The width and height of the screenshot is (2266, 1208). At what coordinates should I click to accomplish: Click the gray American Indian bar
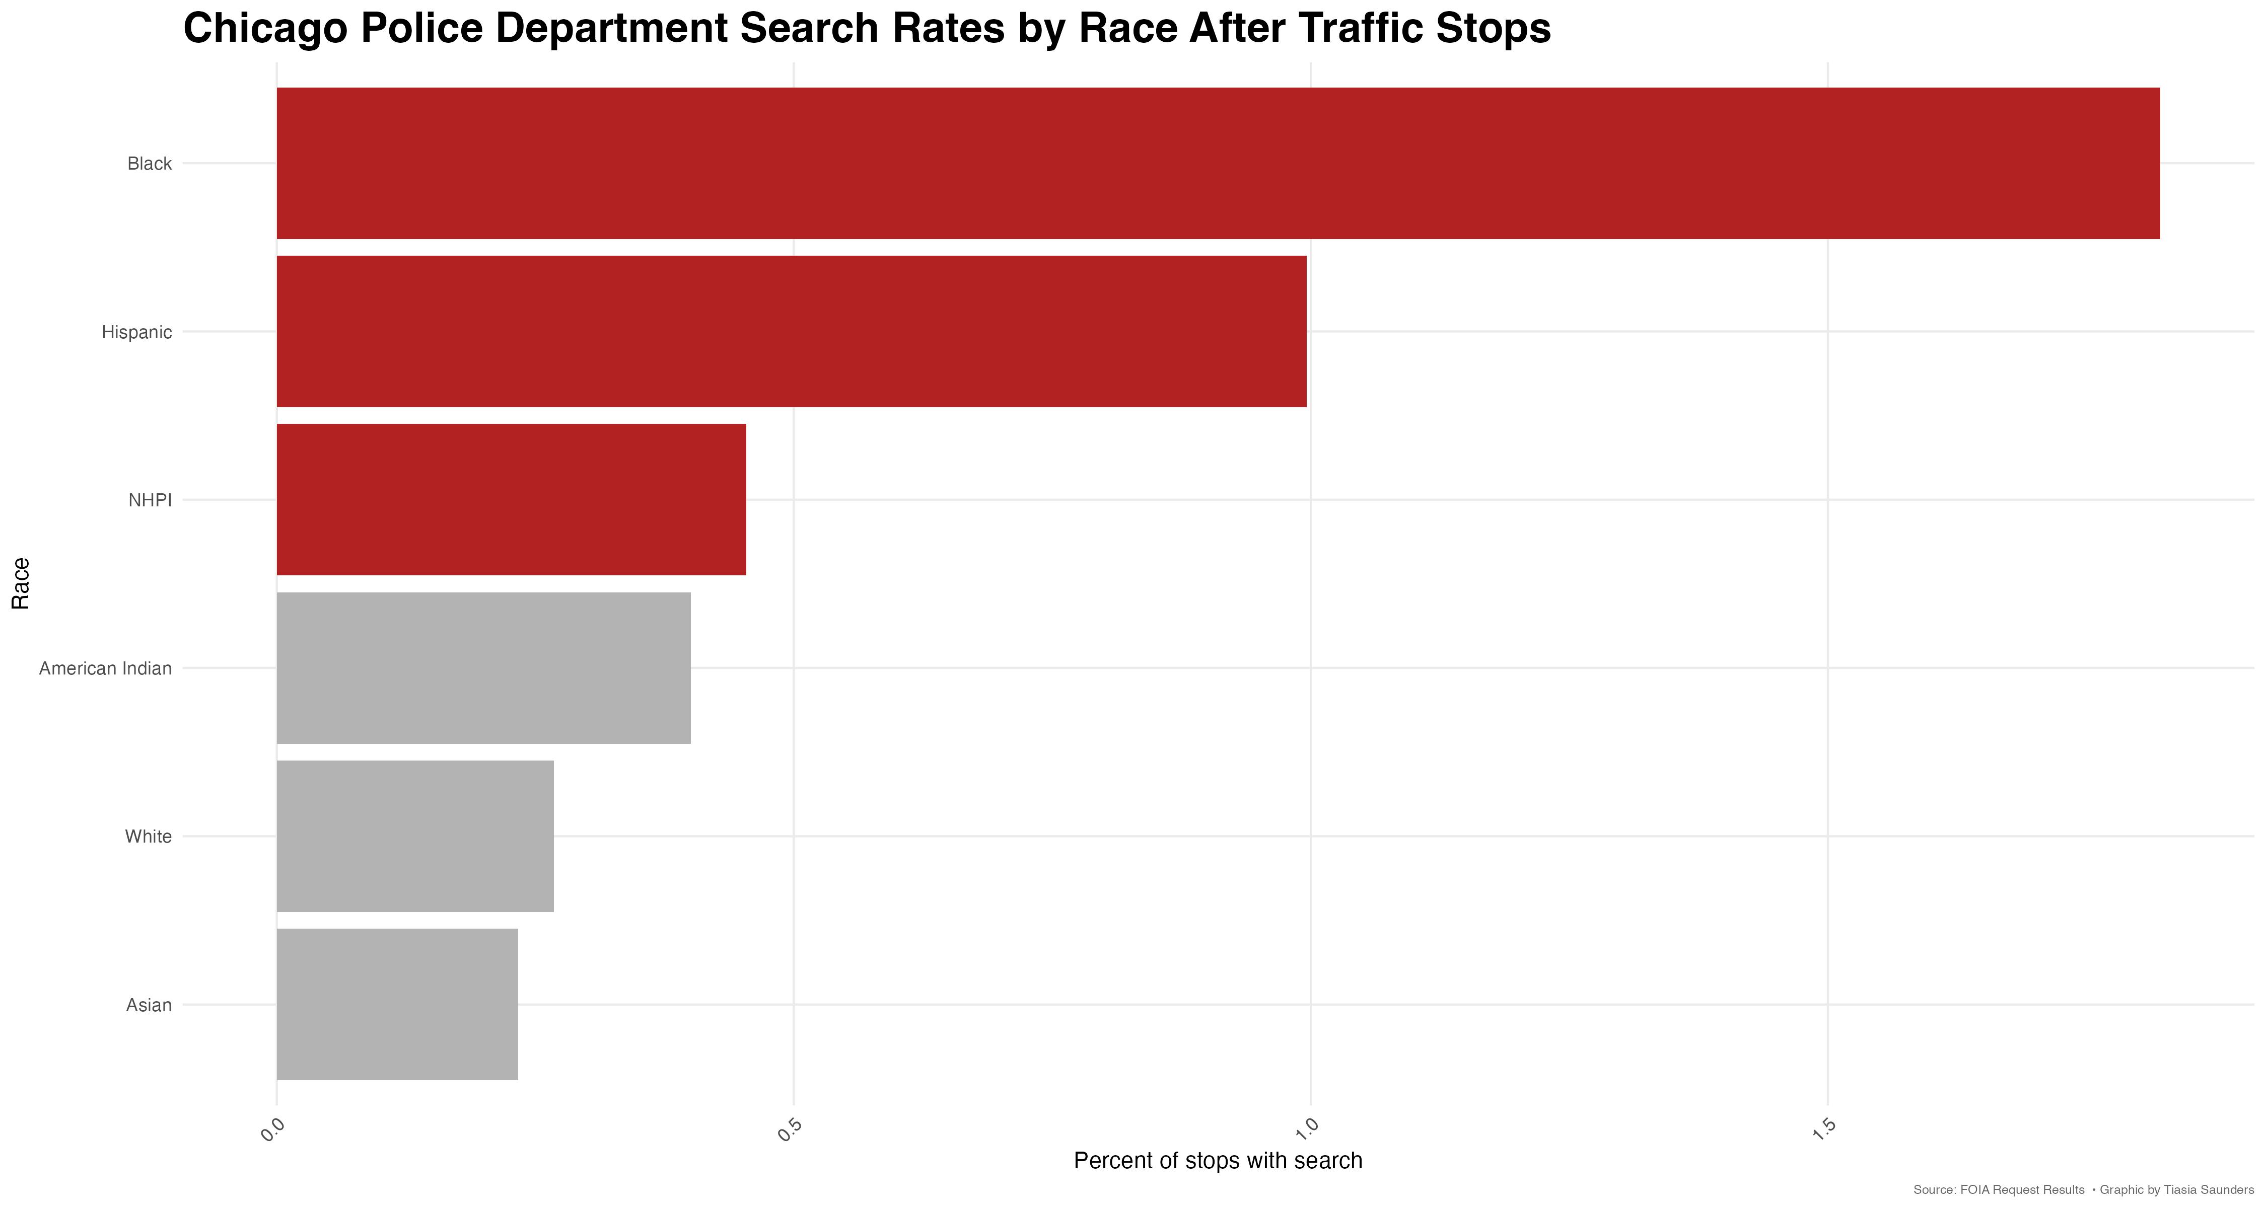tap(484, 668)
